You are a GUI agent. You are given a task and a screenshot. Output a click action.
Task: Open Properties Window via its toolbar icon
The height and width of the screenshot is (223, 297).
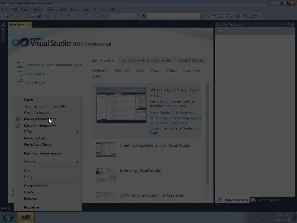click(213, 16)
